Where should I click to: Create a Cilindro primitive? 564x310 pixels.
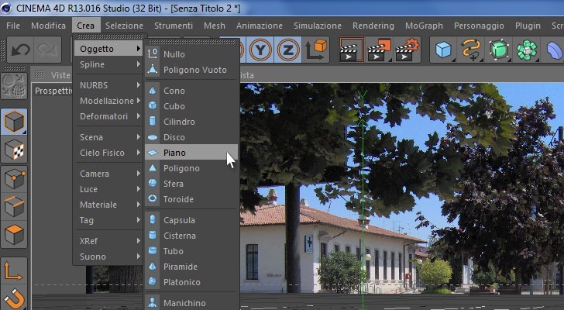191,122
